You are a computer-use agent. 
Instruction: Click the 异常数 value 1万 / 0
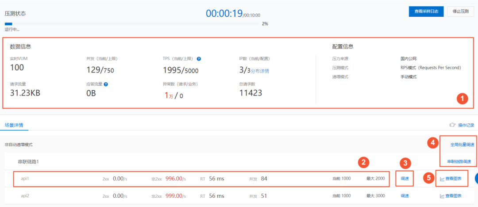click(x=174, y=96)
